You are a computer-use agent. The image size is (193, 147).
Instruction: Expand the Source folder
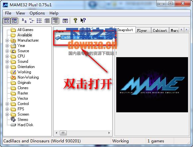coord(7,51)
